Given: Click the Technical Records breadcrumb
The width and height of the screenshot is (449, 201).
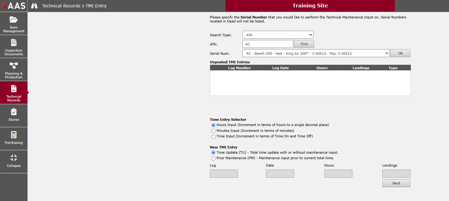Looking at the screenshot, I should point(61,6).
